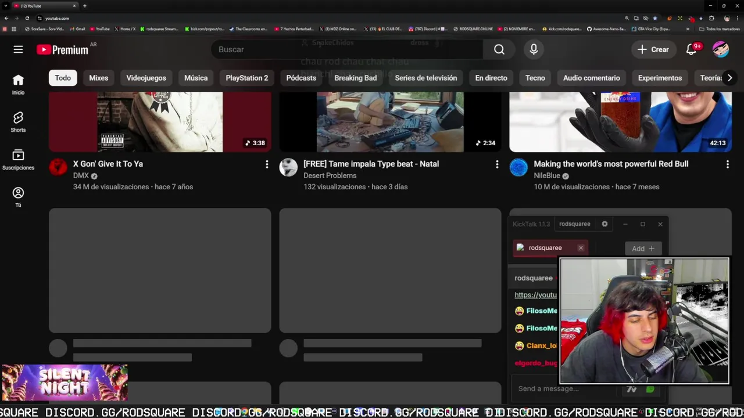
Task: Open the RODSQUARE.ONLINE bookmark
Action: (x=473, y=28)
